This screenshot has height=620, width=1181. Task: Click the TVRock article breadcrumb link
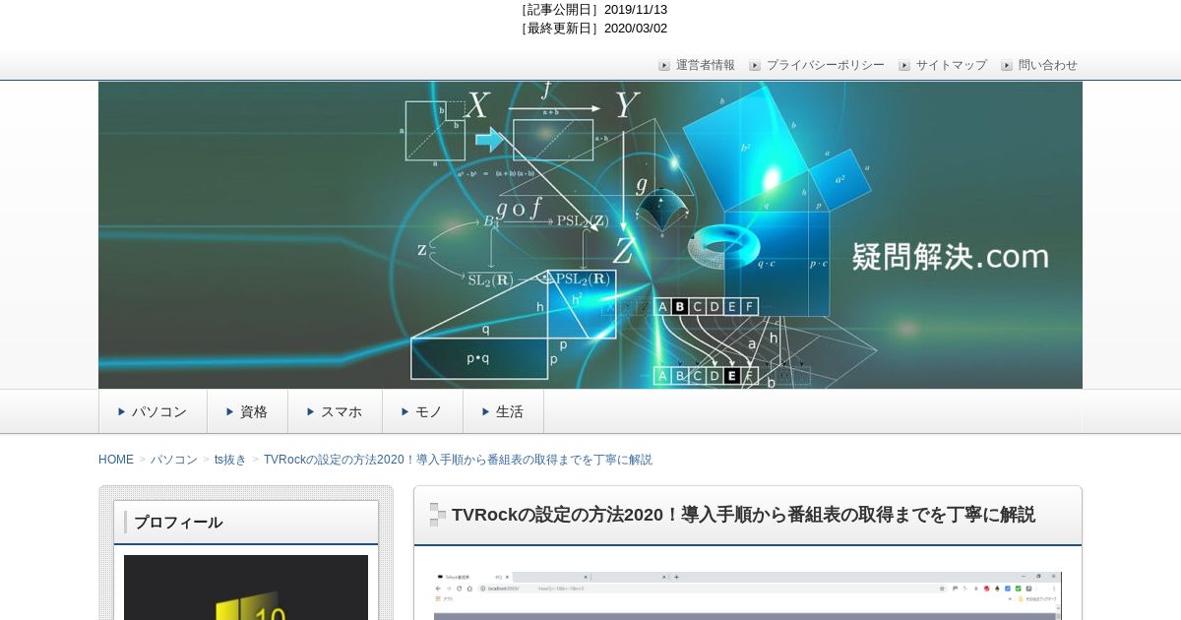[458, 460]
